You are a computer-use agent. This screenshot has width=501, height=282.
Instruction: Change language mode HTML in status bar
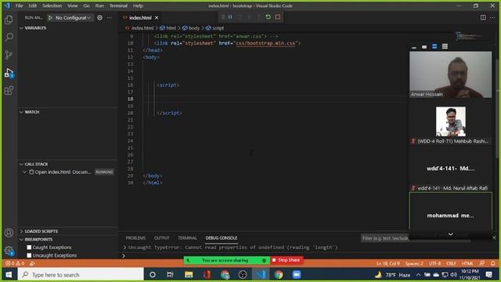tap(467, 263)
